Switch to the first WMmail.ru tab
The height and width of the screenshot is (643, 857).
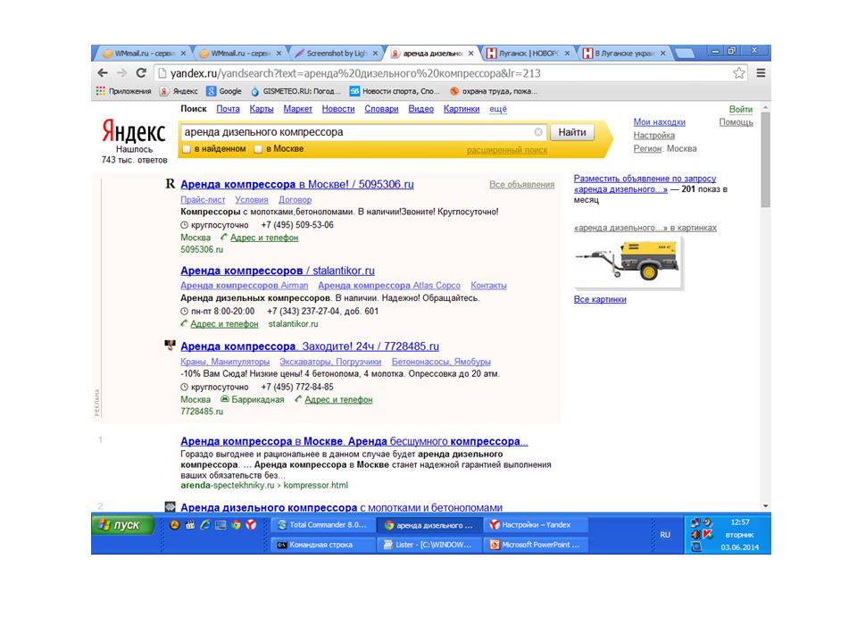pyautogui.click(x=144, y=53)
